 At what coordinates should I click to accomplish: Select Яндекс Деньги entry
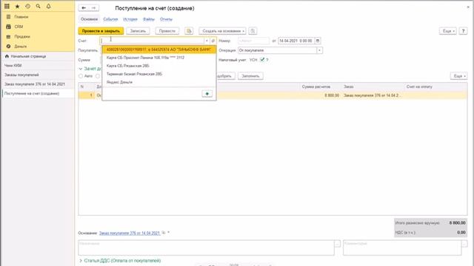coord(159,82)
